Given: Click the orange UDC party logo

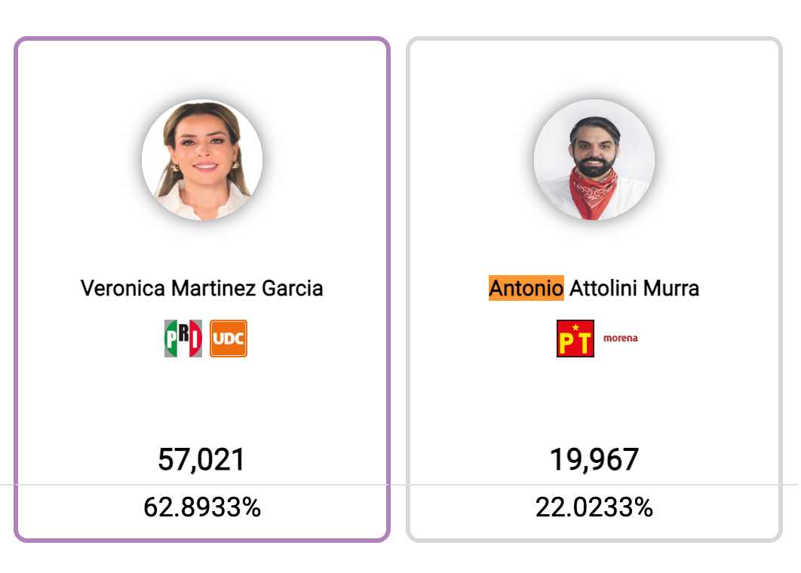Looking at the screenshot, I should (x=229, y=339).
